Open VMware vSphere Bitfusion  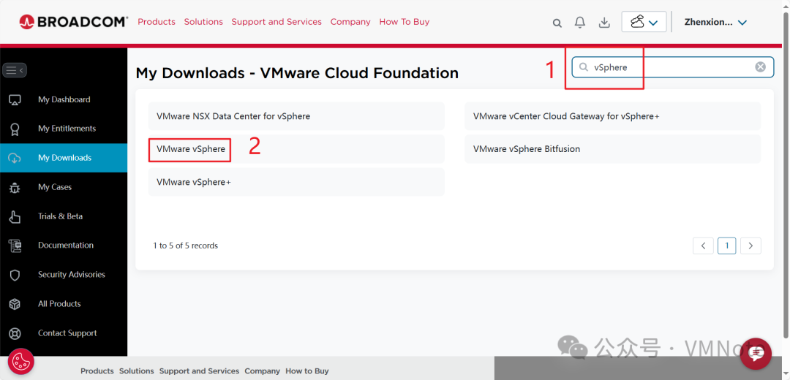point(613,149)
